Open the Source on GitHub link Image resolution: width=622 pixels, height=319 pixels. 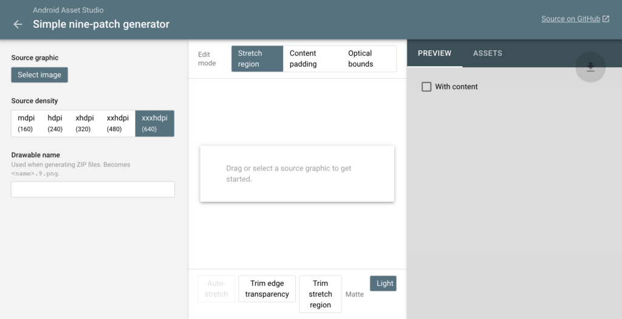click(575, 19)
